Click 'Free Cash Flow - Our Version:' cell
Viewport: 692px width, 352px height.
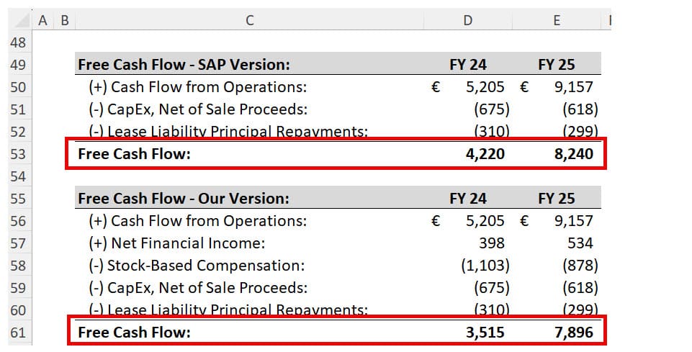pyautogui.click(x=184, y=199)
